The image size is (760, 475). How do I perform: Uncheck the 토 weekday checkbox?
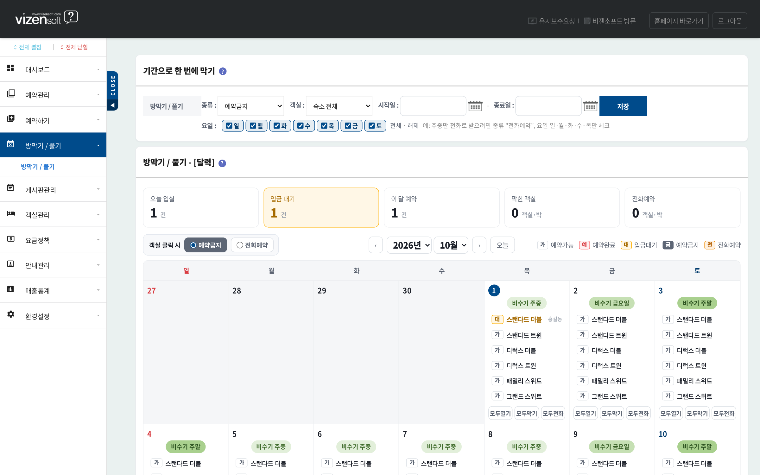pyautogui.click(x=371, y=126)
